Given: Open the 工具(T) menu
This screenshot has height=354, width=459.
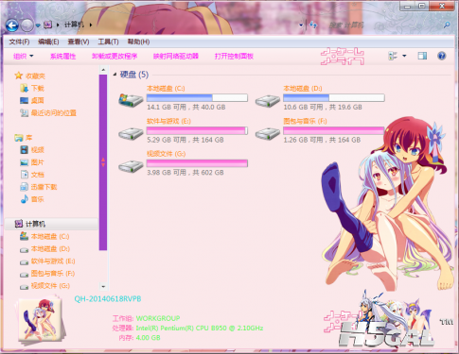Looking at the screenshot, I should click(108, 42).
